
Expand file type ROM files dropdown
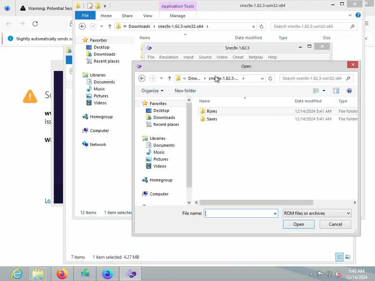(x=349, y=213)
